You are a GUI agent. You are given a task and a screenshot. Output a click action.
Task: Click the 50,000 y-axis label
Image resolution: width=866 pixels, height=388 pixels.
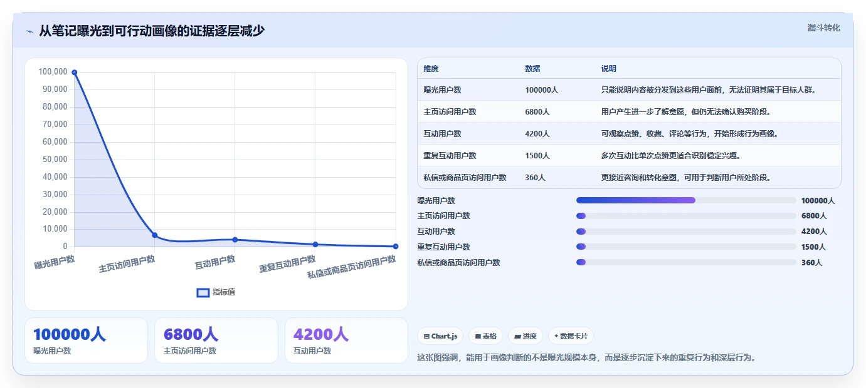(55, 160)
